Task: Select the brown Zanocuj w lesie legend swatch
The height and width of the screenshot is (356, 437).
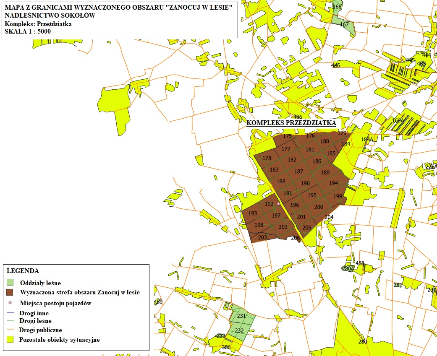Action: point(10,292)
